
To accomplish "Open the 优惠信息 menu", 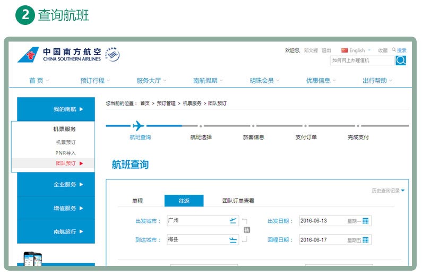I will coord(321,81).
